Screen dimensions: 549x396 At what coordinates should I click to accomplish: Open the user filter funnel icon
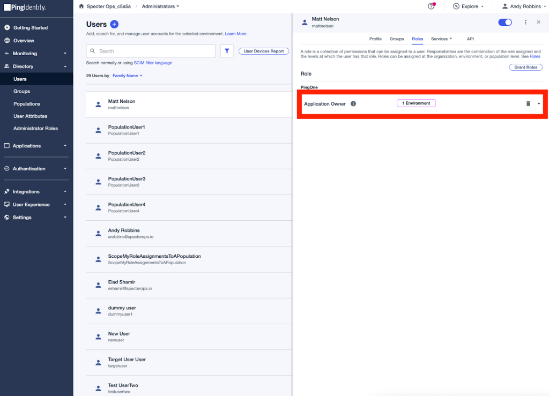point(227,51)
